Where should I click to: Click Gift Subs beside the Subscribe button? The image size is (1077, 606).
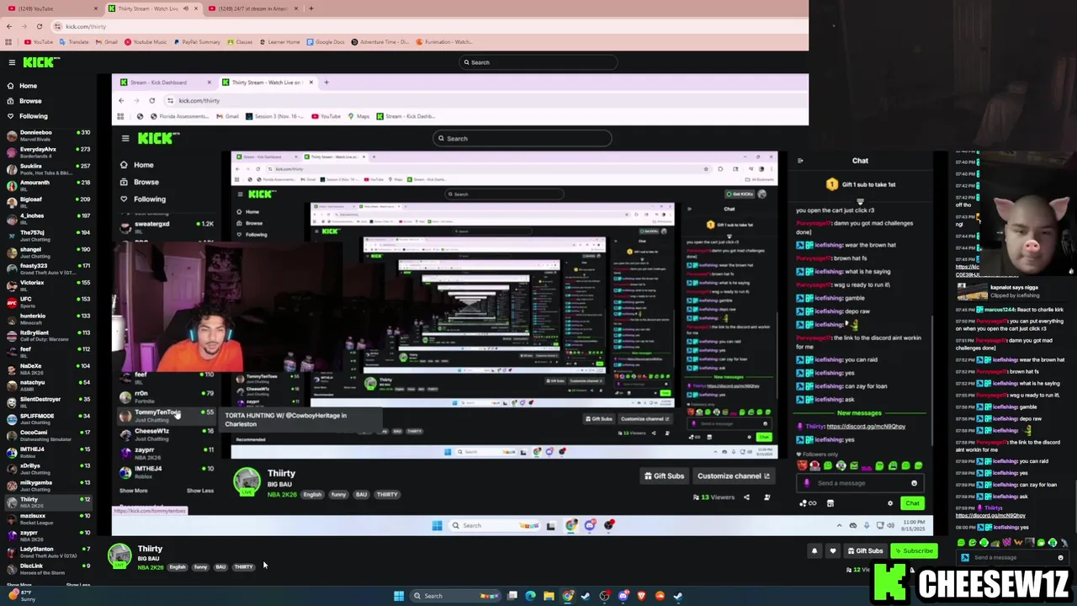pyautogui.click(x=865, y=551)
